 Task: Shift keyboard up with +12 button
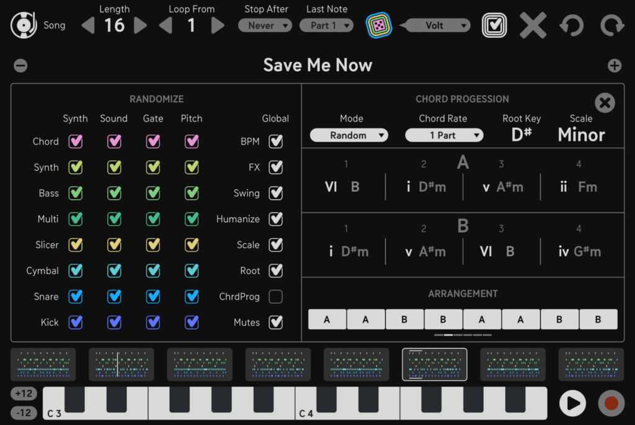pos(24,394)
